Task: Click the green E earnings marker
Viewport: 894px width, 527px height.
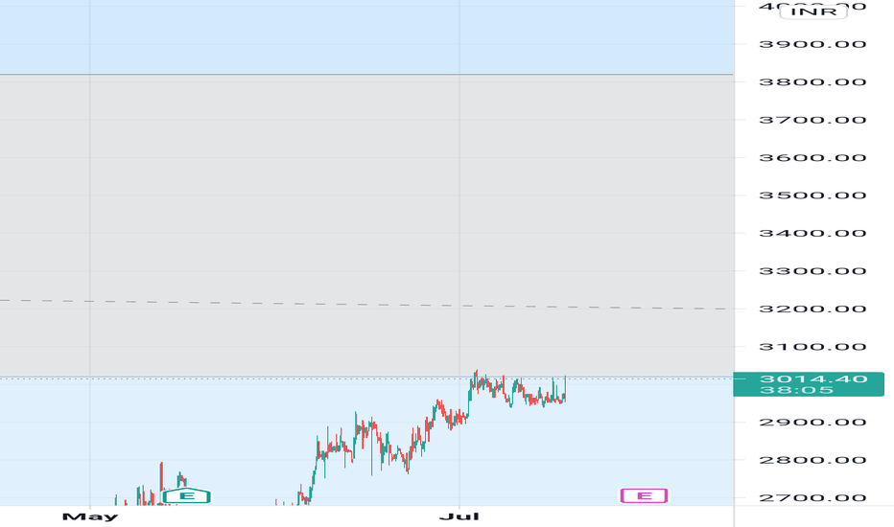Action: tap(186, 496)
